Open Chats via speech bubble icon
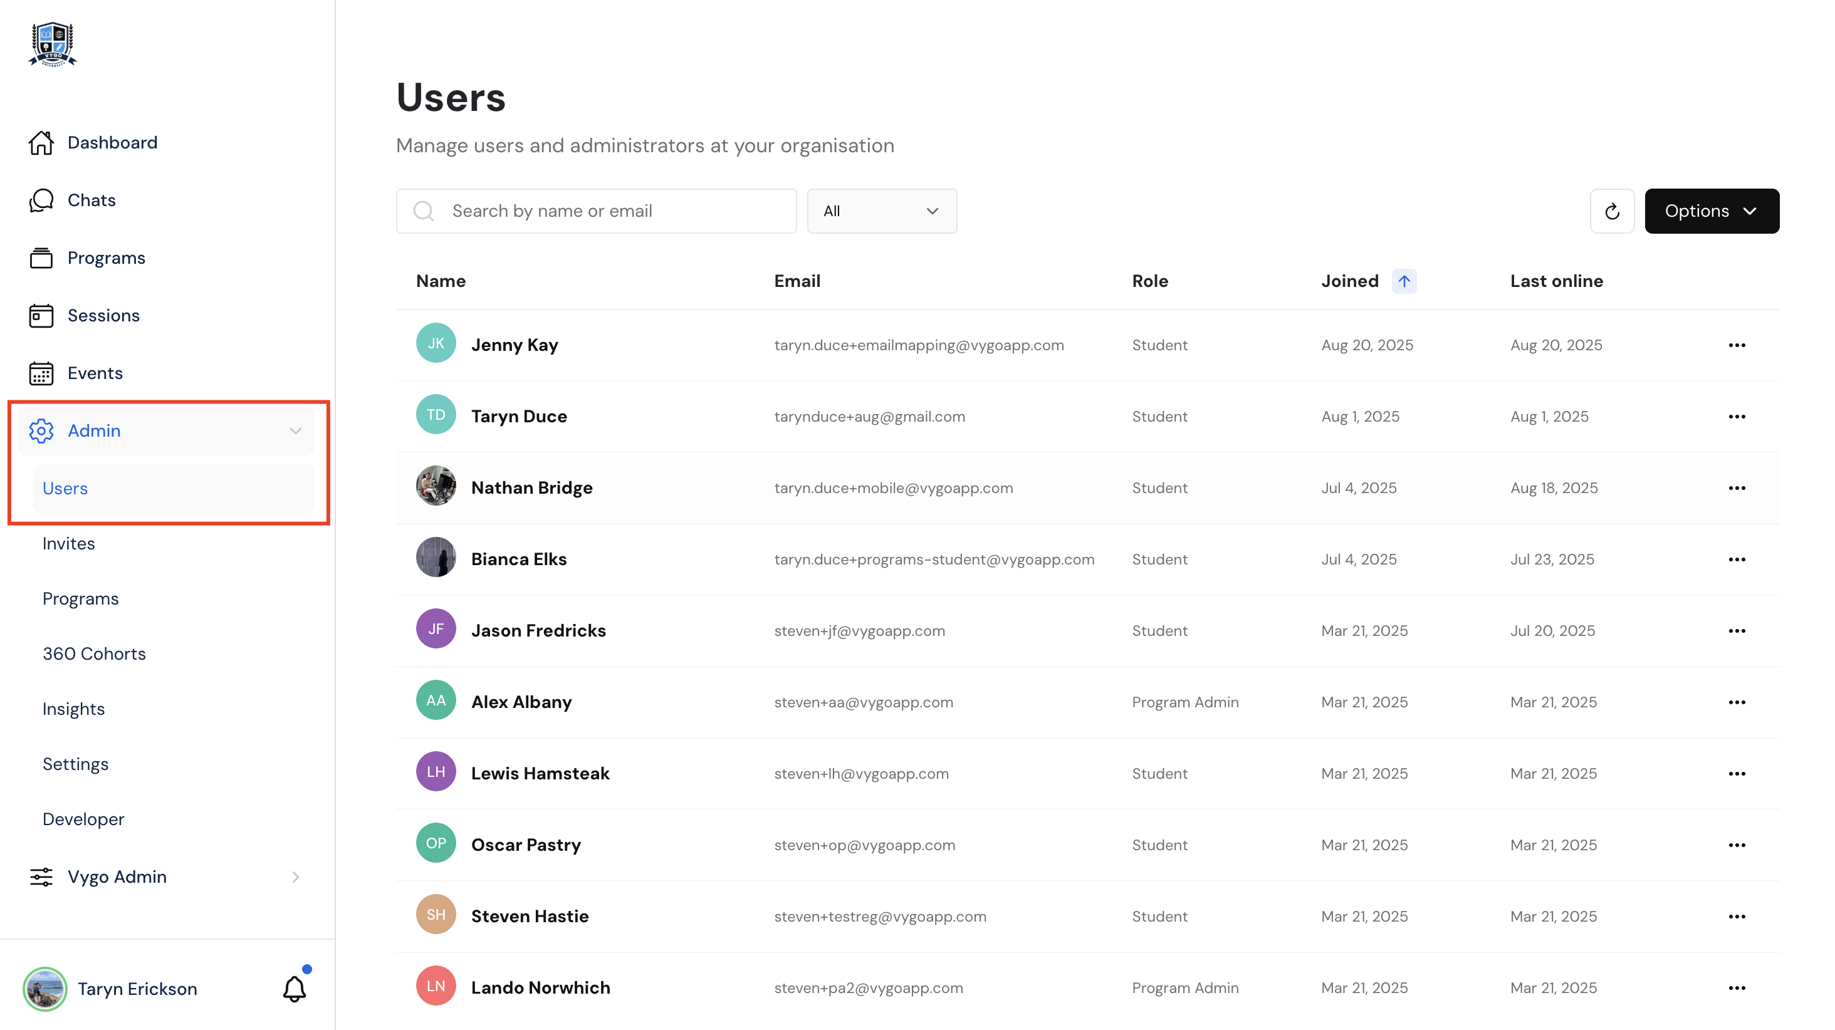Image resolution: width=1835 pixels, height=1030 pixels. [41, 200]
